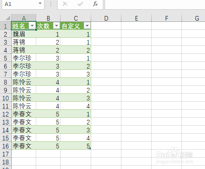Click cell B6 with value 3
The height and width of the screenshot is (169, 205).
point(48,66)
